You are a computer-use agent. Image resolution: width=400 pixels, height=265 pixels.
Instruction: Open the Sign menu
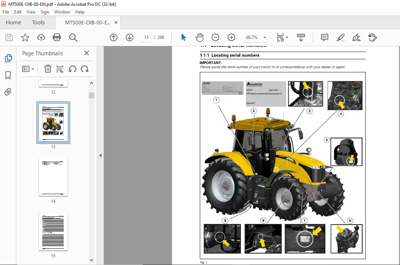point(45,12)
